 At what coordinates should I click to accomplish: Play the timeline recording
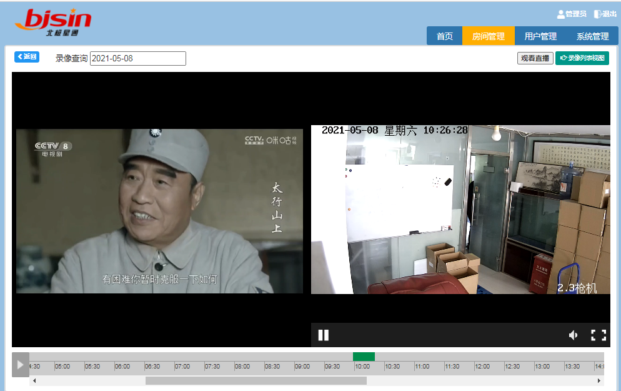click(21, 365)
